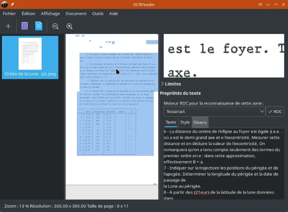This screenshot has height=212, width=288.
Task: Select the paragraph 5-7 text zone
Action: coord(119,72)
